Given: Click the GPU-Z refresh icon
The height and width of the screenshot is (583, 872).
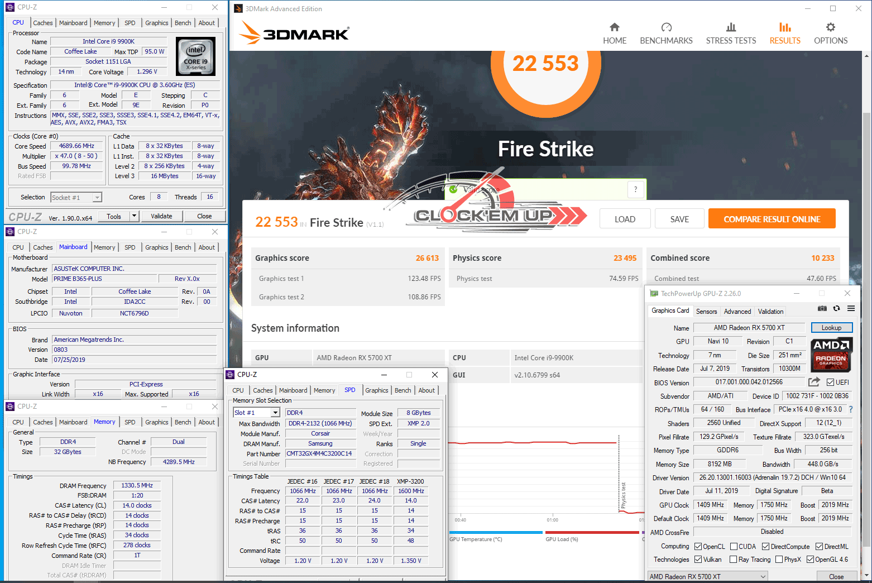Looking at the screenshot, I should coord(836,308).
